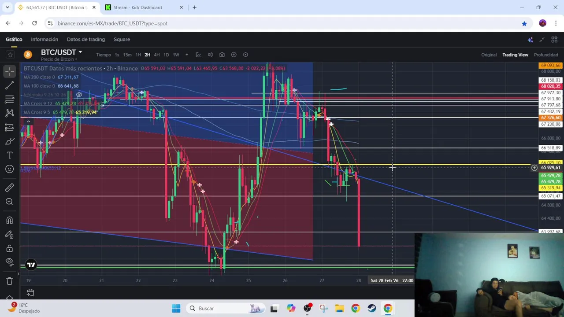Click the red 68 020,35 price label
Image resolution: width=564 pixels, height=317 pixels.
550,86
